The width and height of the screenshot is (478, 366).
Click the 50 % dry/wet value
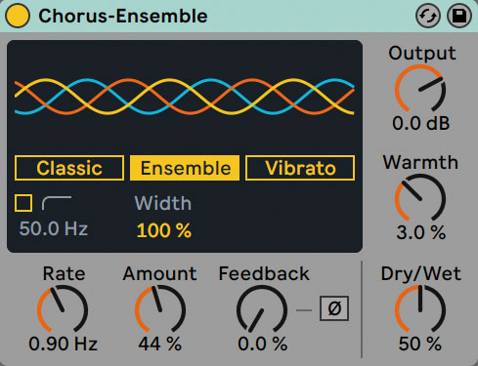(420, 344)
